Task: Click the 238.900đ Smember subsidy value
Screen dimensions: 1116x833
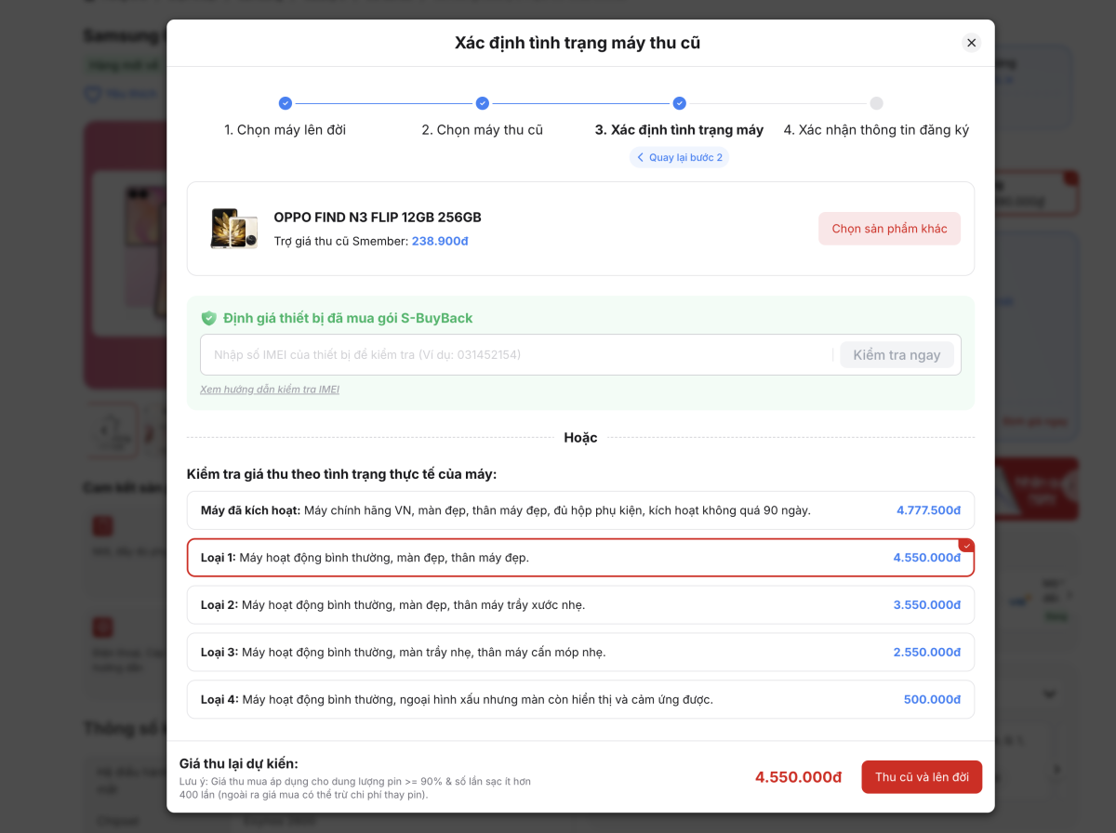Action: point(440,241)
